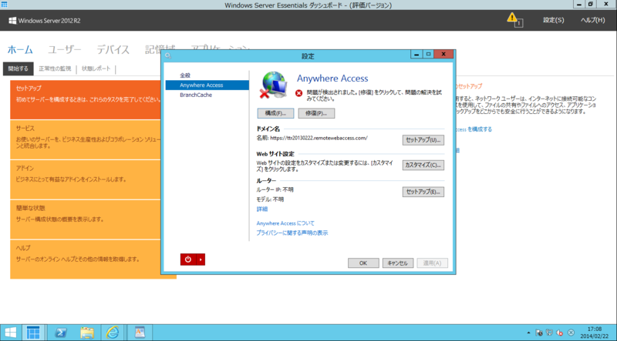The width and height of the screenshot is (617, 341).
Task: Expand the arrow next to the power button
Action: click(201, 259)
